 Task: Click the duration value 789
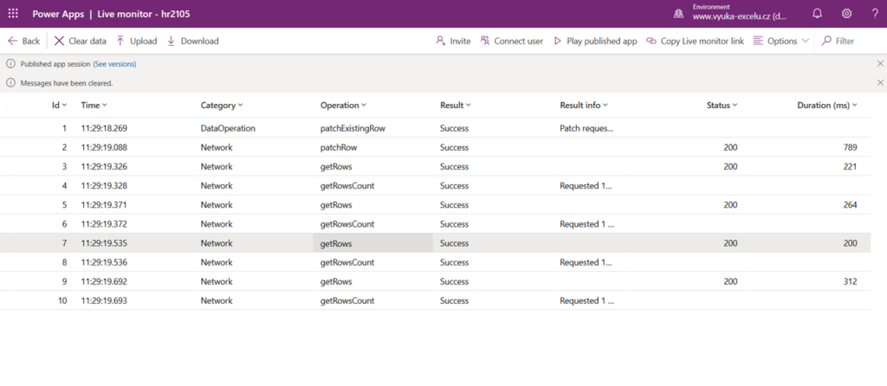(x=850, y=147)
